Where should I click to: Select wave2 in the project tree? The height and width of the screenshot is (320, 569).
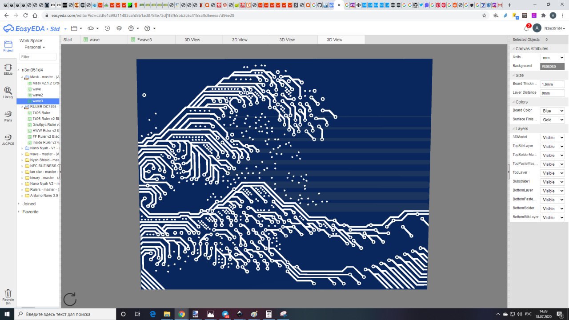37,95
